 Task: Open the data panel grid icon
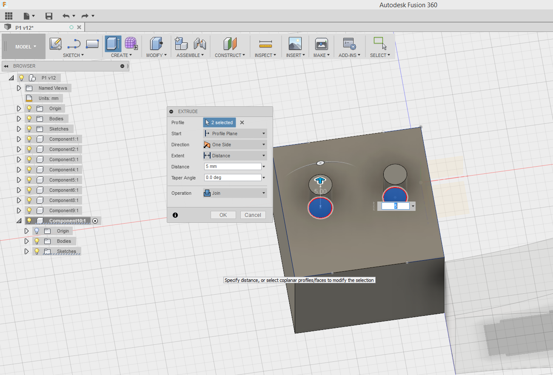coord(9,16)
